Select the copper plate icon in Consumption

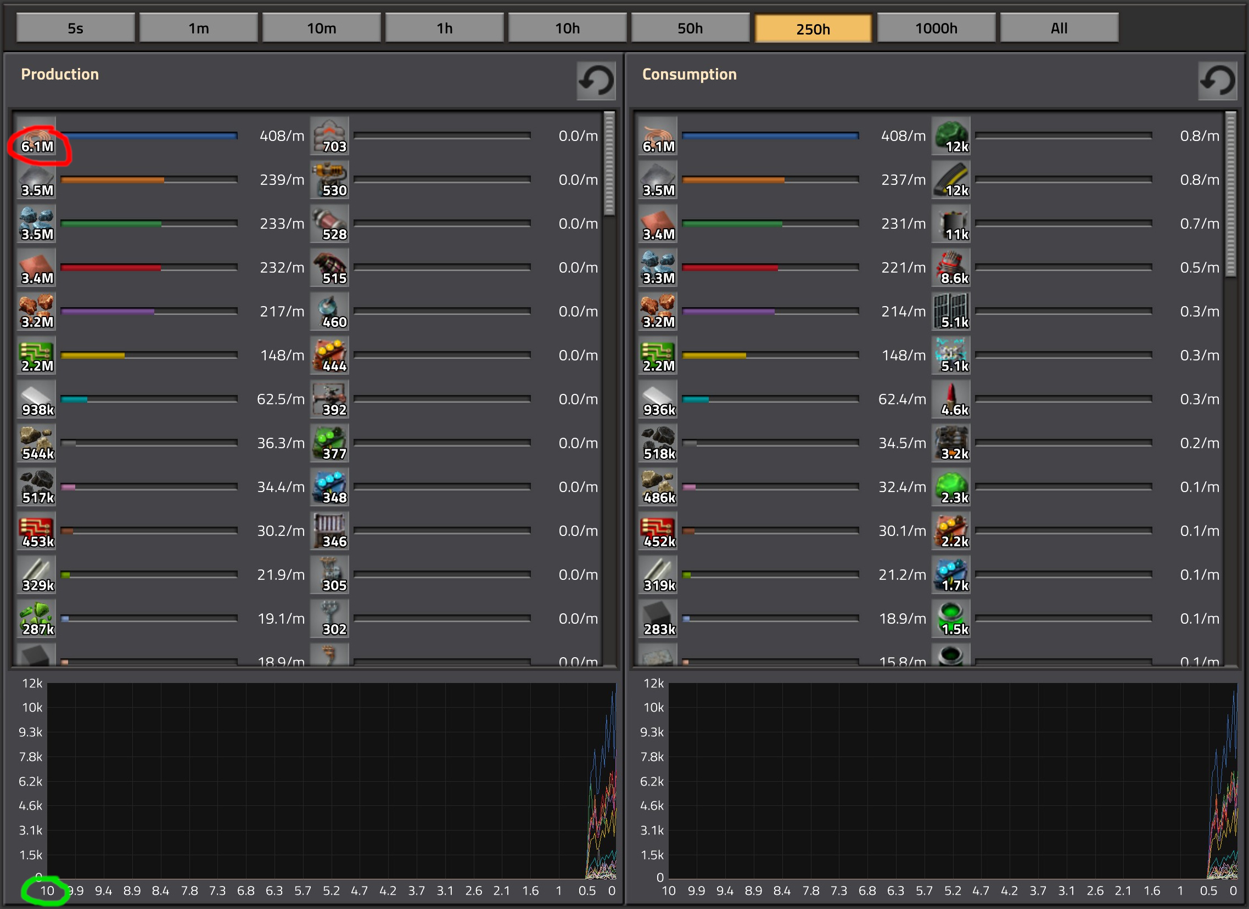658,223
